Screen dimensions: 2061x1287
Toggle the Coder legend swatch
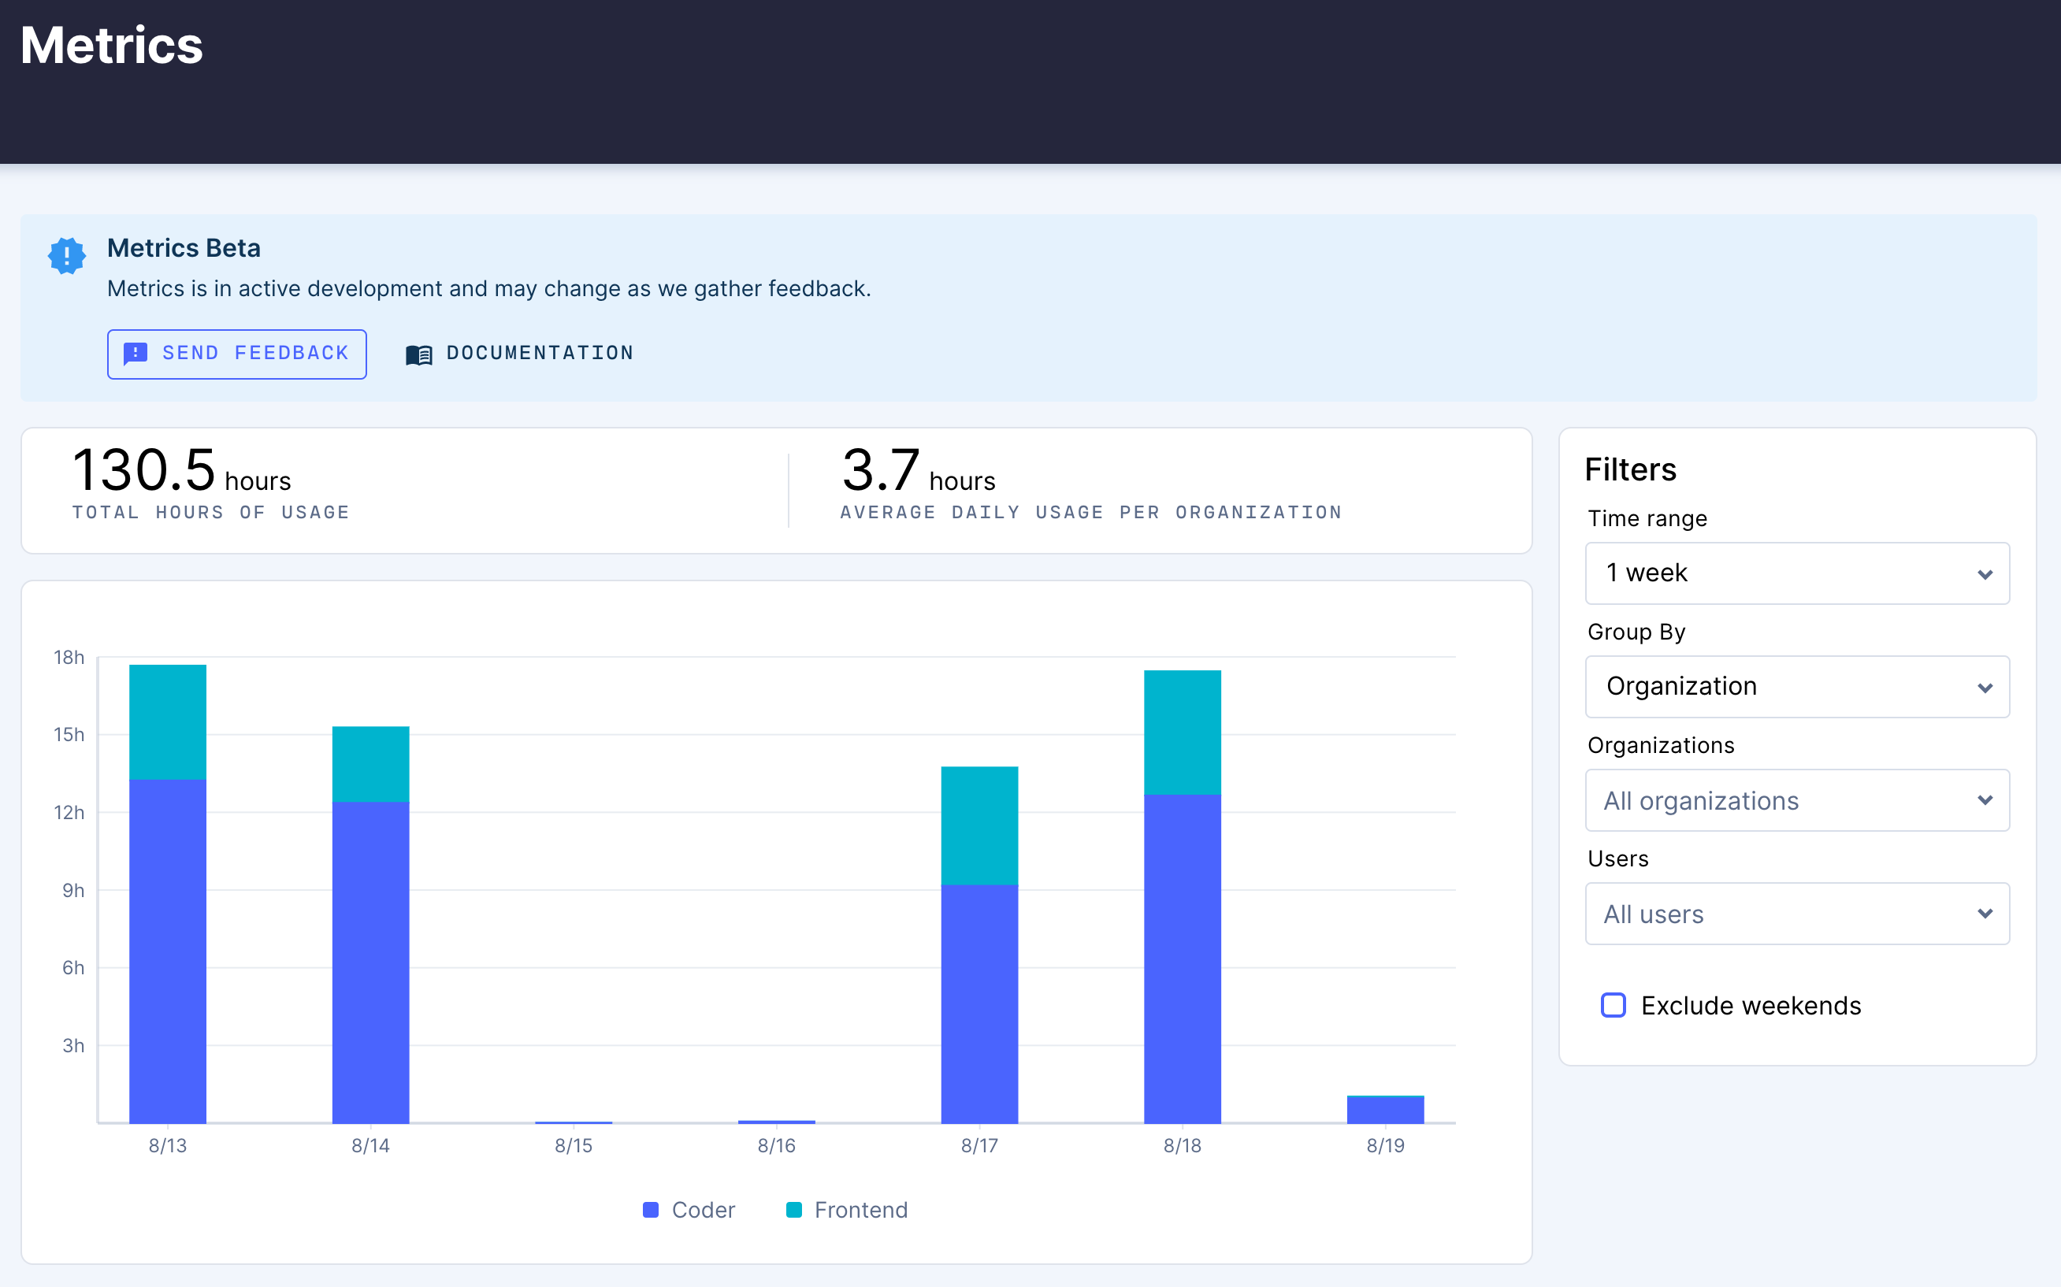pos(652,1210)
